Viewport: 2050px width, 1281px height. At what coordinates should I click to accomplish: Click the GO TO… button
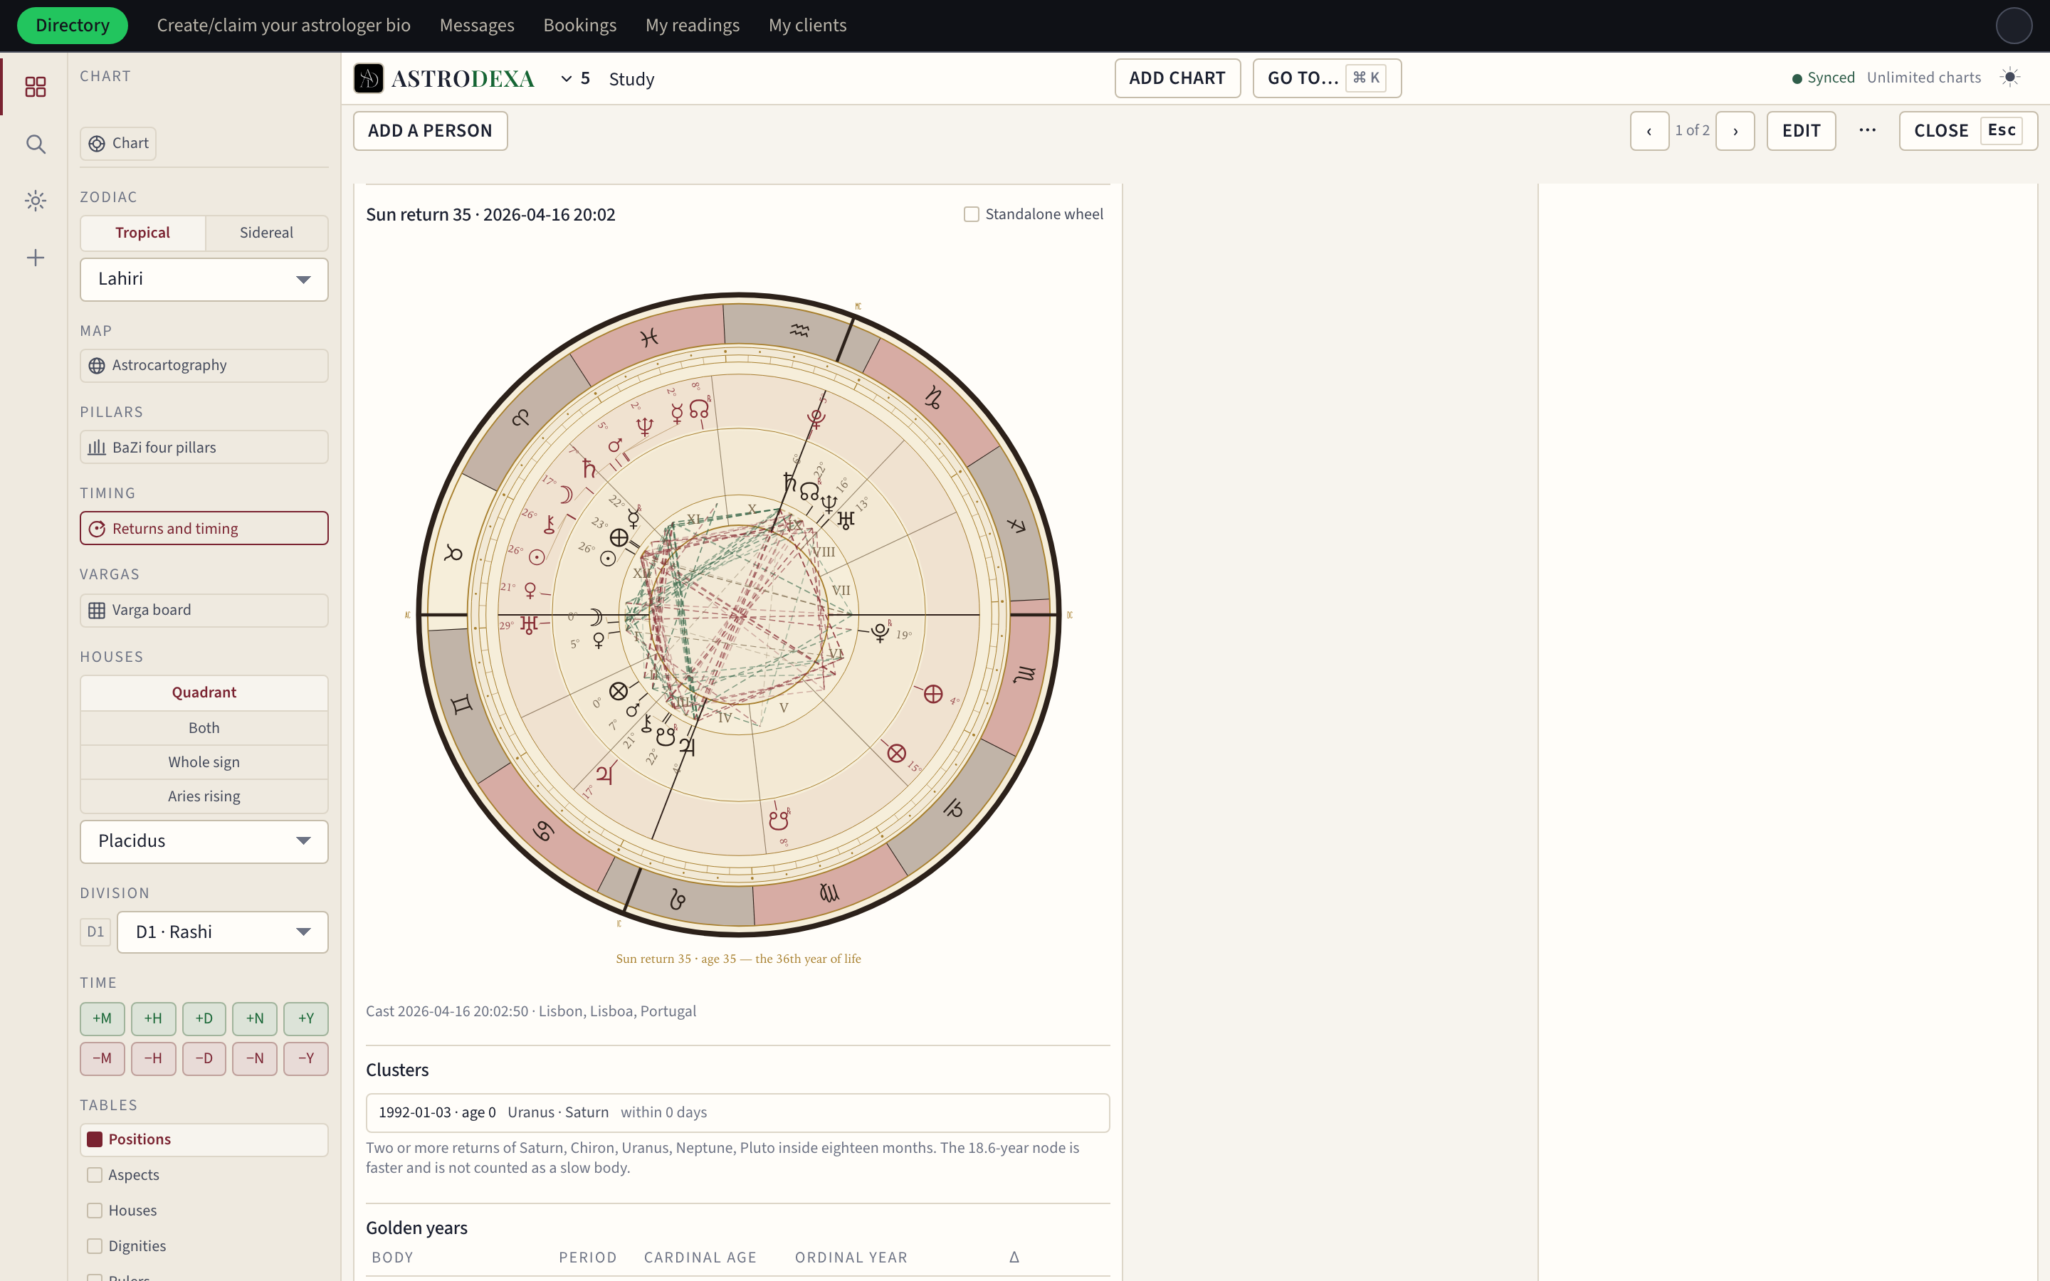pos(1327,78)
